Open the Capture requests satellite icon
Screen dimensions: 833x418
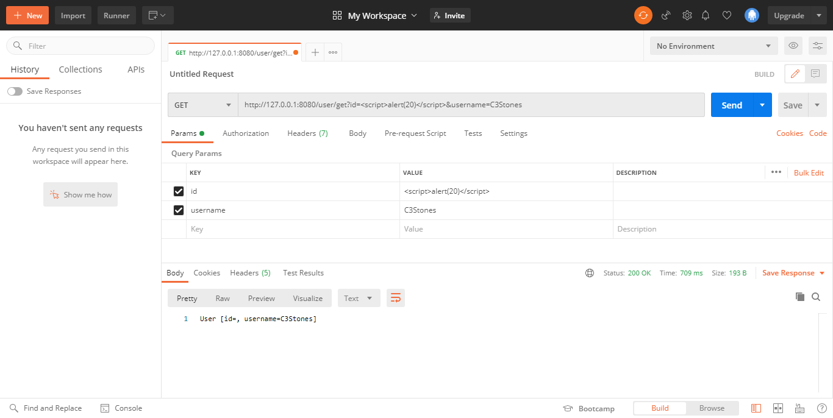coord(666,15)
